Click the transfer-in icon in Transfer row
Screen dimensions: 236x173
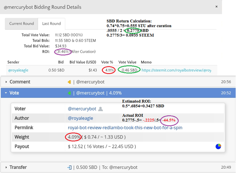click(69, 167)
